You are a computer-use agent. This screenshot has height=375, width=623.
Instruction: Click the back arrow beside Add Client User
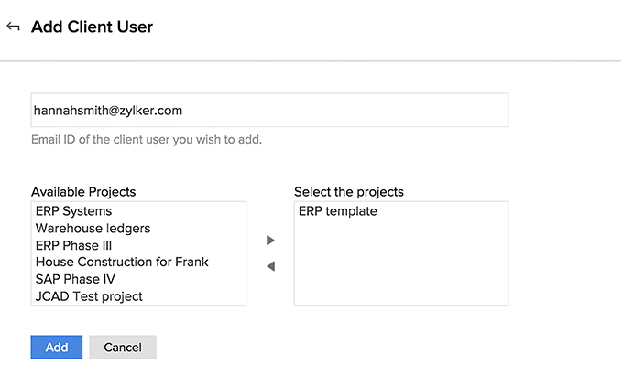pyautogui.click(x=13, y=27)
